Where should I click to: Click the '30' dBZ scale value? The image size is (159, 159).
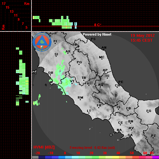point(105,153)
